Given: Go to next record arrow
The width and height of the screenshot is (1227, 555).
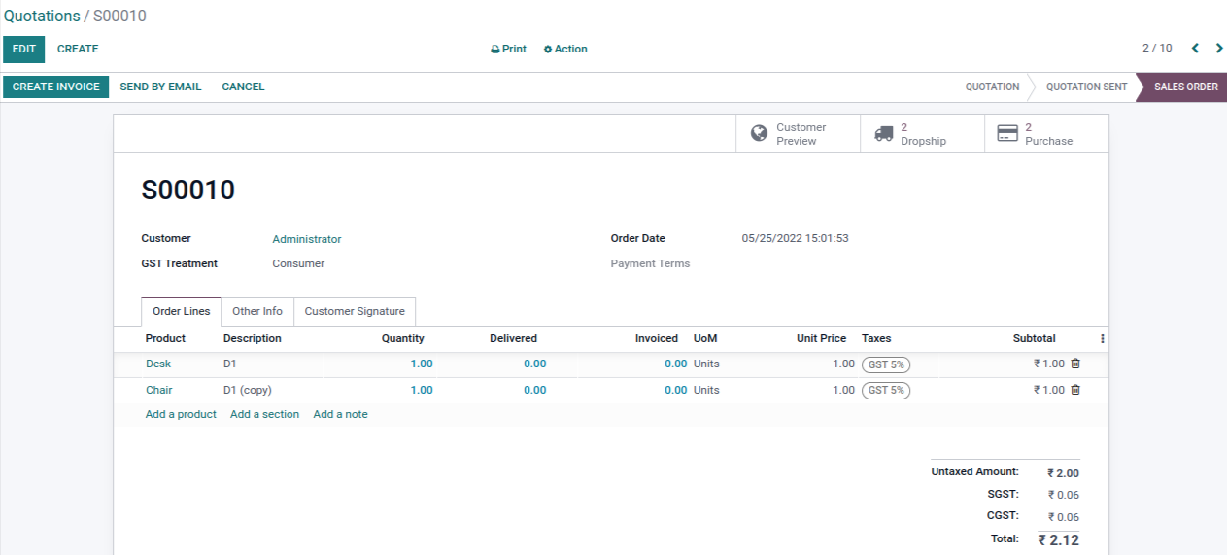Looking at the screenshot, I should pyautogui.click(x=1219, y=49).
